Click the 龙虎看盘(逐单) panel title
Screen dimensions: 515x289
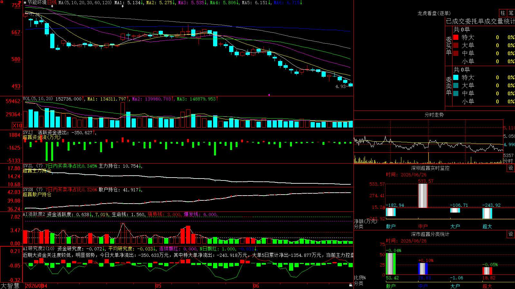[x=434, y=13]
